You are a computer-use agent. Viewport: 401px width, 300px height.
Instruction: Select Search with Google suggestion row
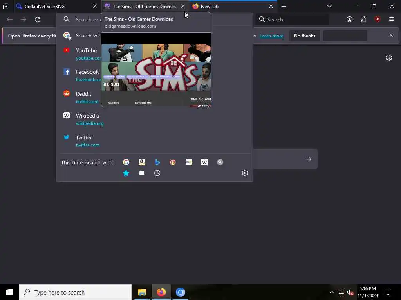[154, 36]
